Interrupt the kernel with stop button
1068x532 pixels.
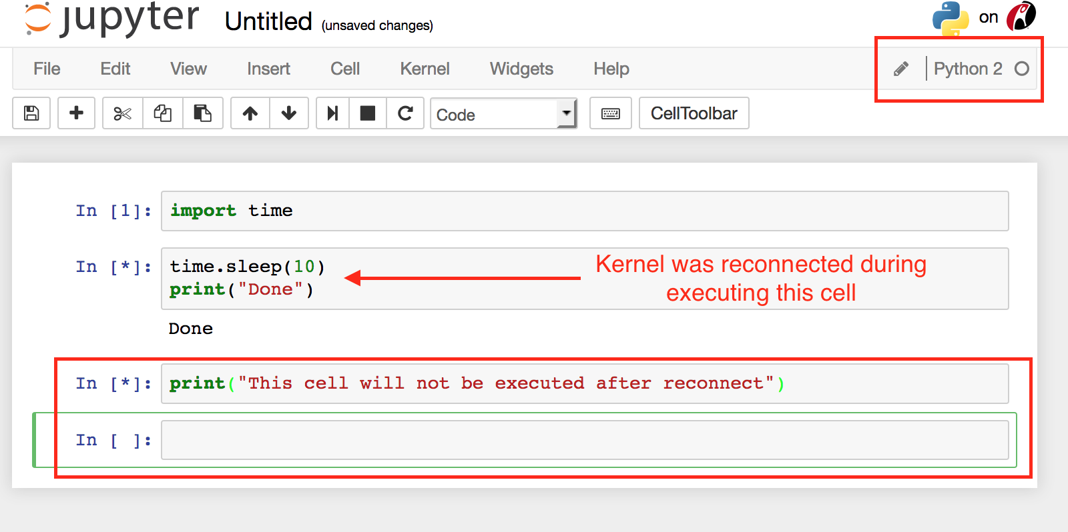tap(368, 113)
